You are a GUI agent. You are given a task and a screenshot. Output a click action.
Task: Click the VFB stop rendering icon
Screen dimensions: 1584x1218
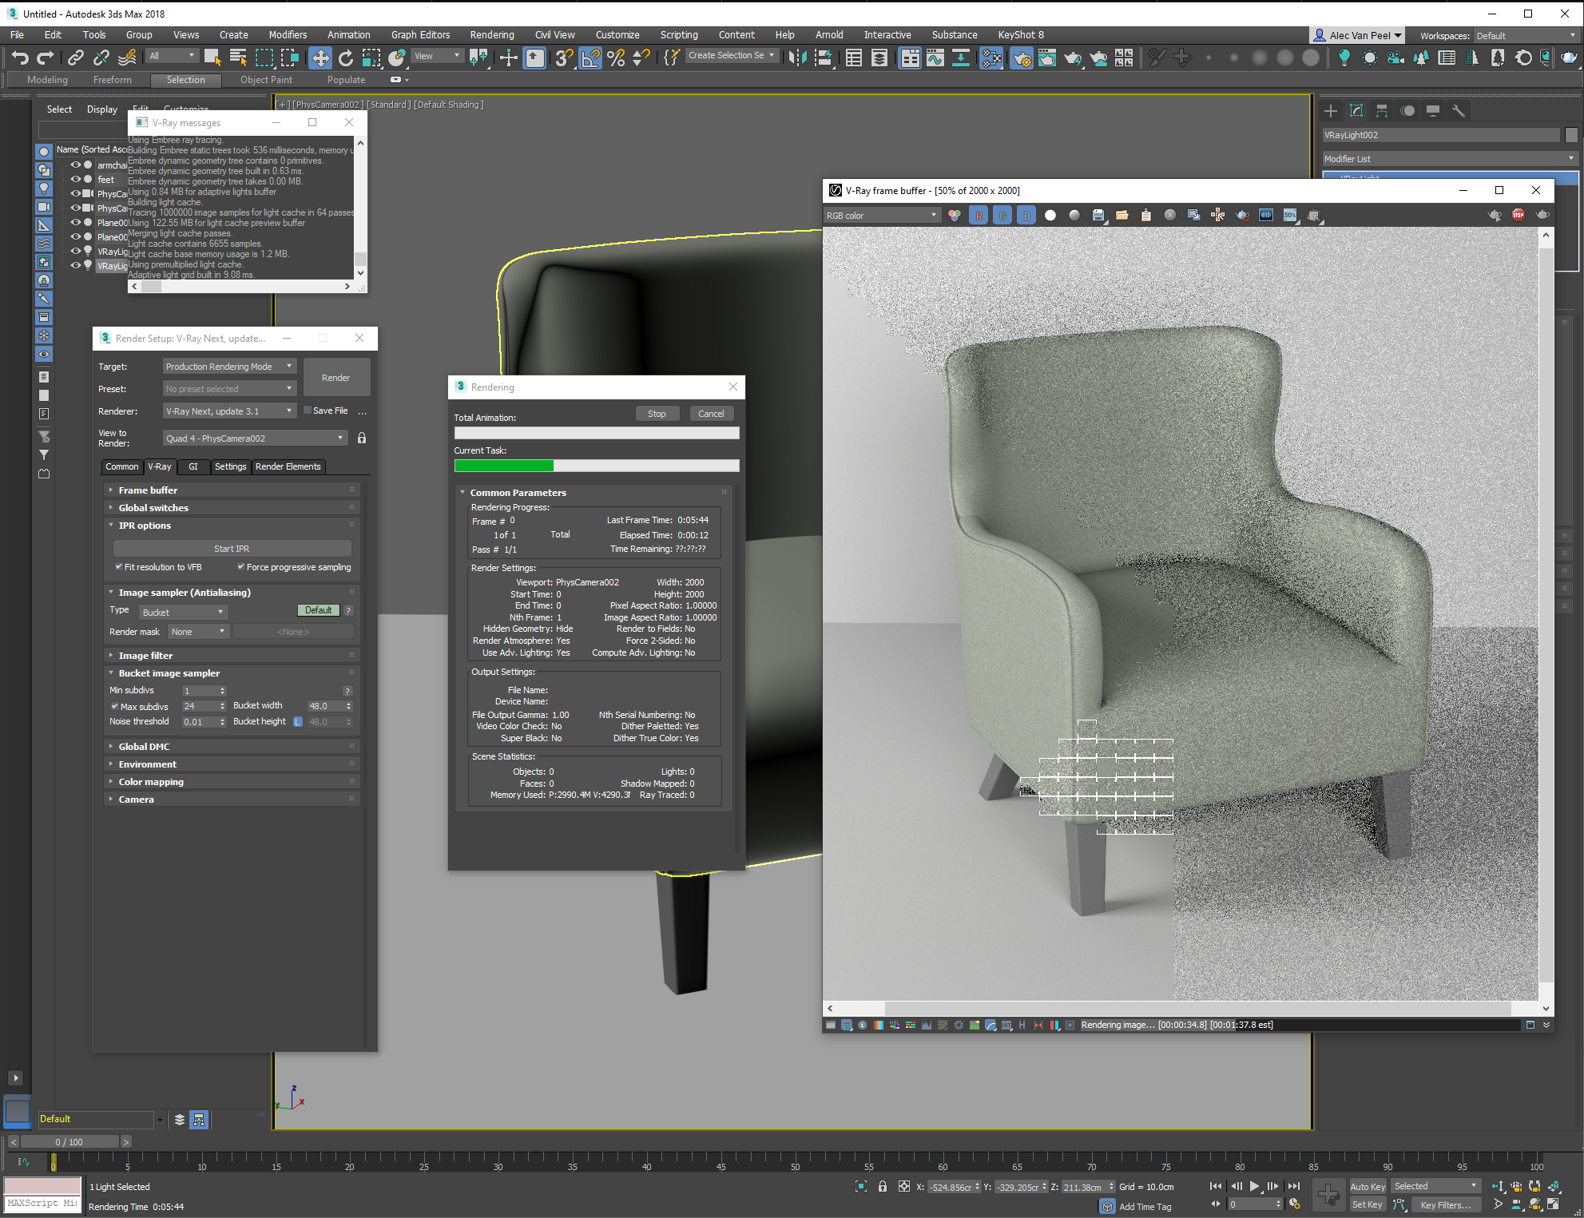click(x=1518, y=215)
